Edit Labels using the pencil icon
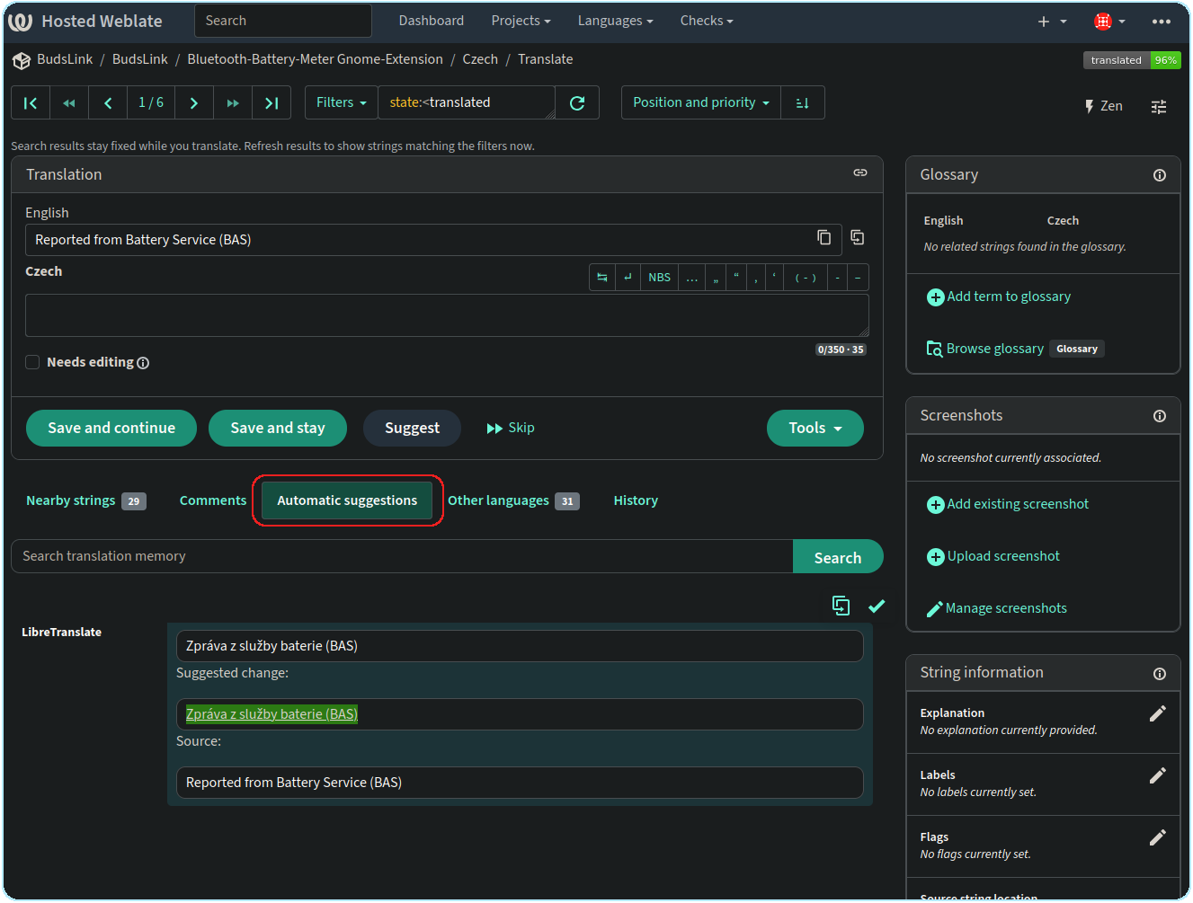Image resolution: width=1193 pixels, height=903 pixels. [1157, 775]
